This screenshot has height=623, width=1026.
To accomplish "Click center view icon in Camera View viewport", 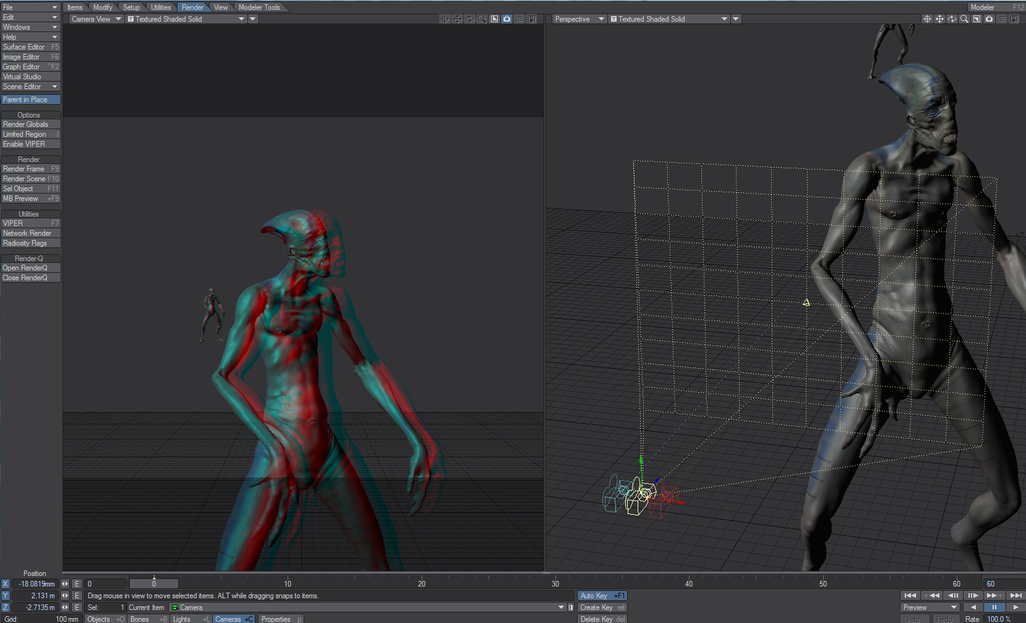I will [445, 19].
